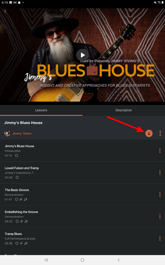Open more options for Introduction lesson
Screen dimensions: 165x265
click(160, 151)
